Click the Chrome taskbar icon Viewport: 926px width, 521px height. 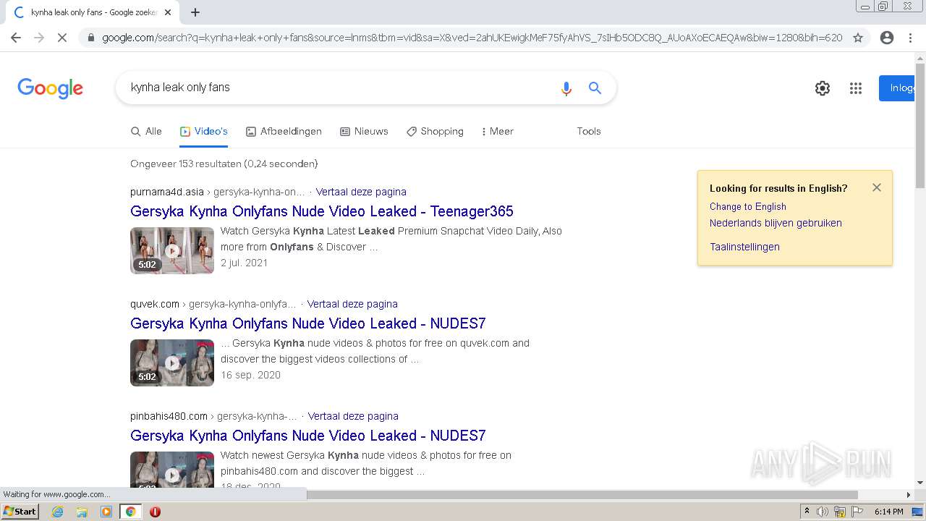130,512
